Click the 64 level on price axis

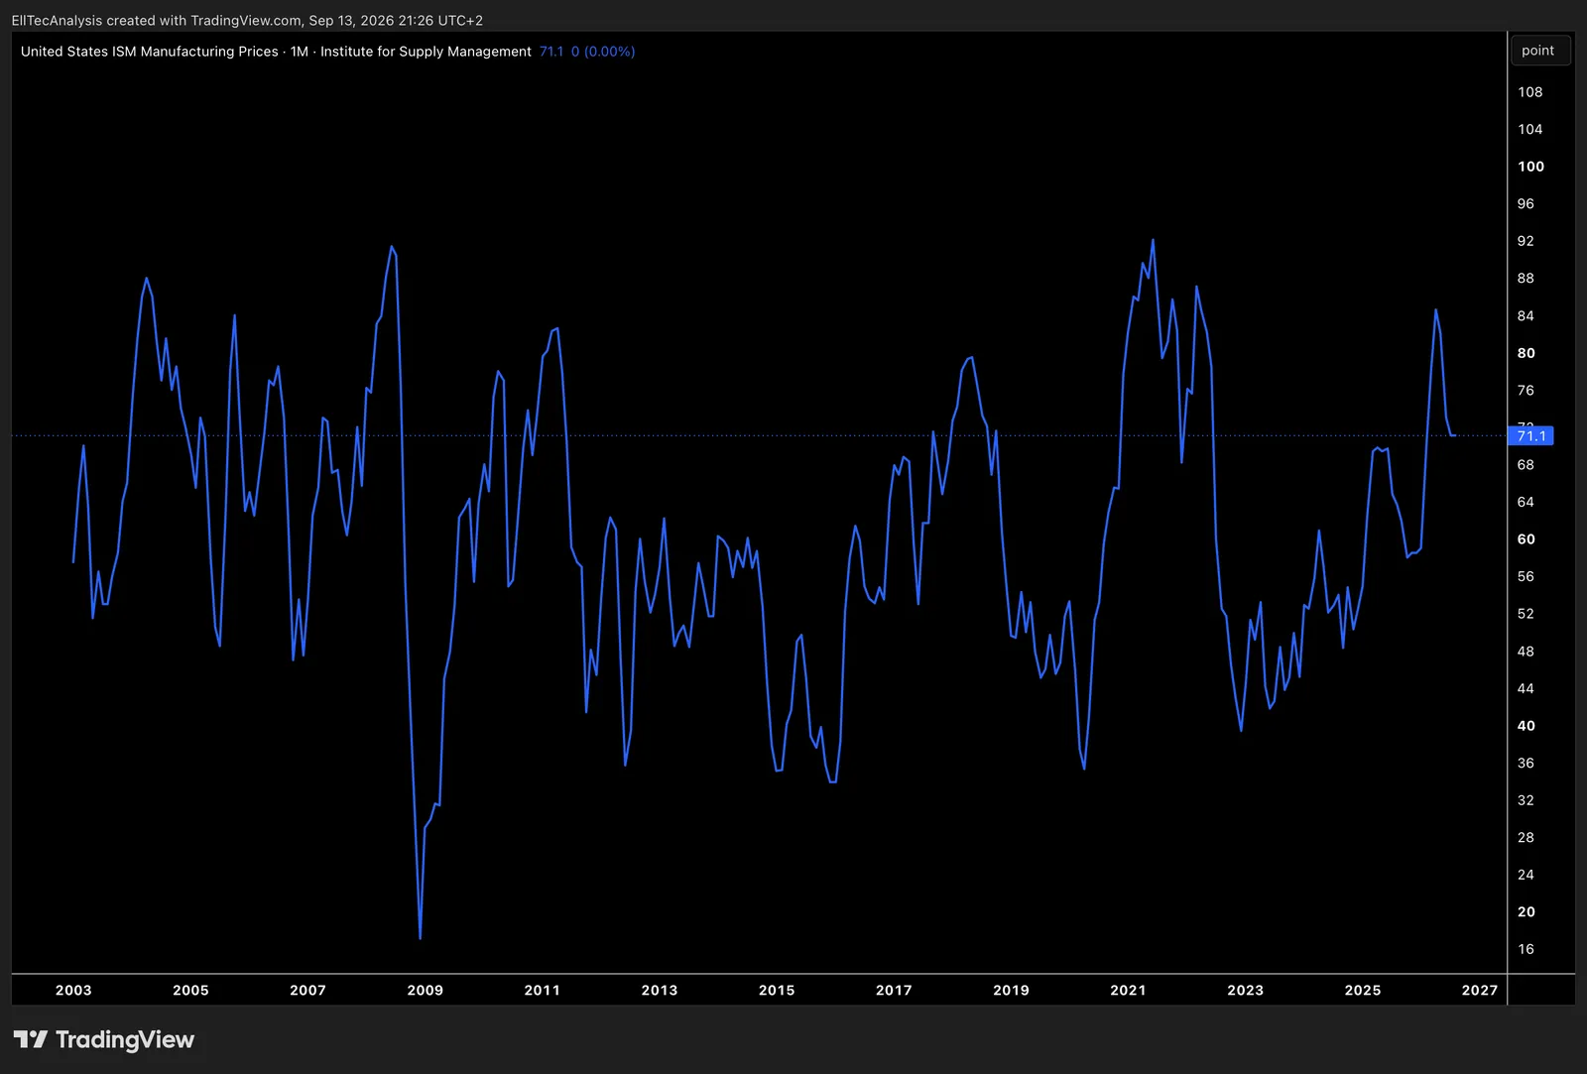click(1526, 502)
